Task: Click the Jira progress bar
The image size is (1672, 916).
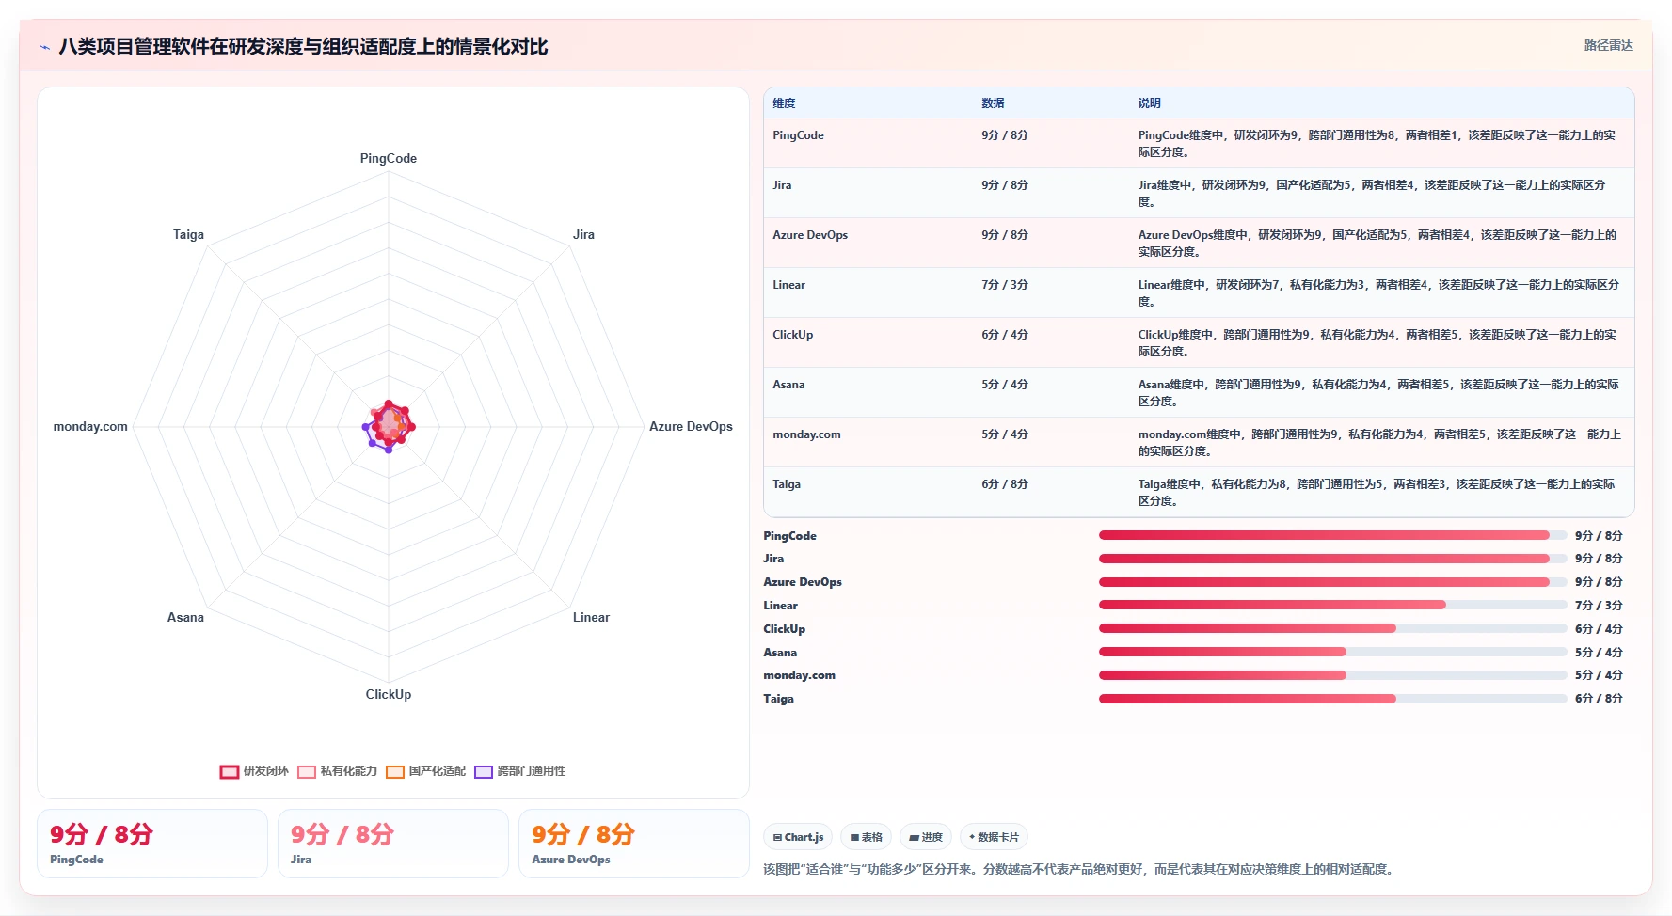Action: (x=1332, y=559)
